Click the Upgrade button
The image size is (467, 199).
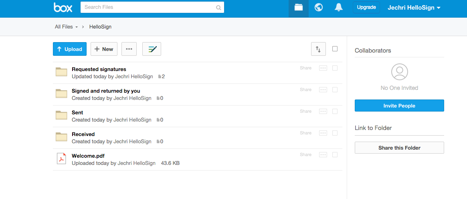(x=366, y=8)
